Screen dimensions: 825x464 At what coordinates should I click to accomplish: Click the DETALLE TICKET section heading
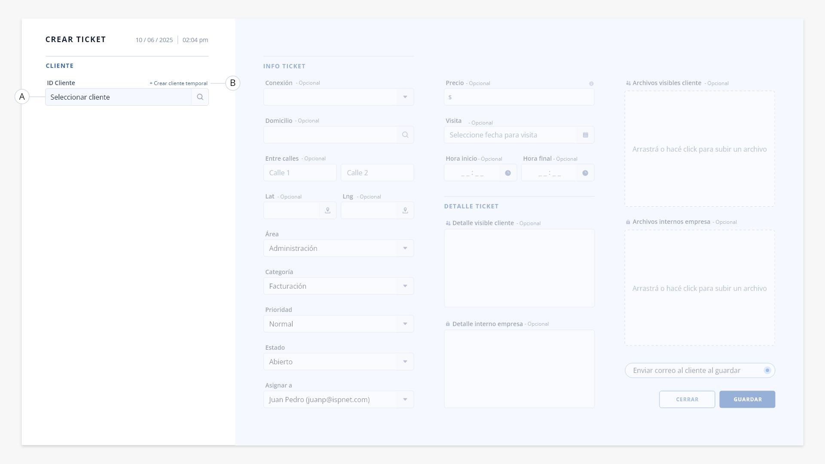[471, 206]
